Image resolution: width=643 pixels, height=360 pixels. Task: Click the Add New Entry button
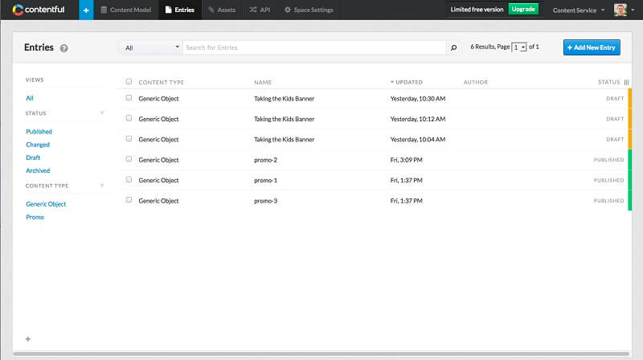pos(592,47)
